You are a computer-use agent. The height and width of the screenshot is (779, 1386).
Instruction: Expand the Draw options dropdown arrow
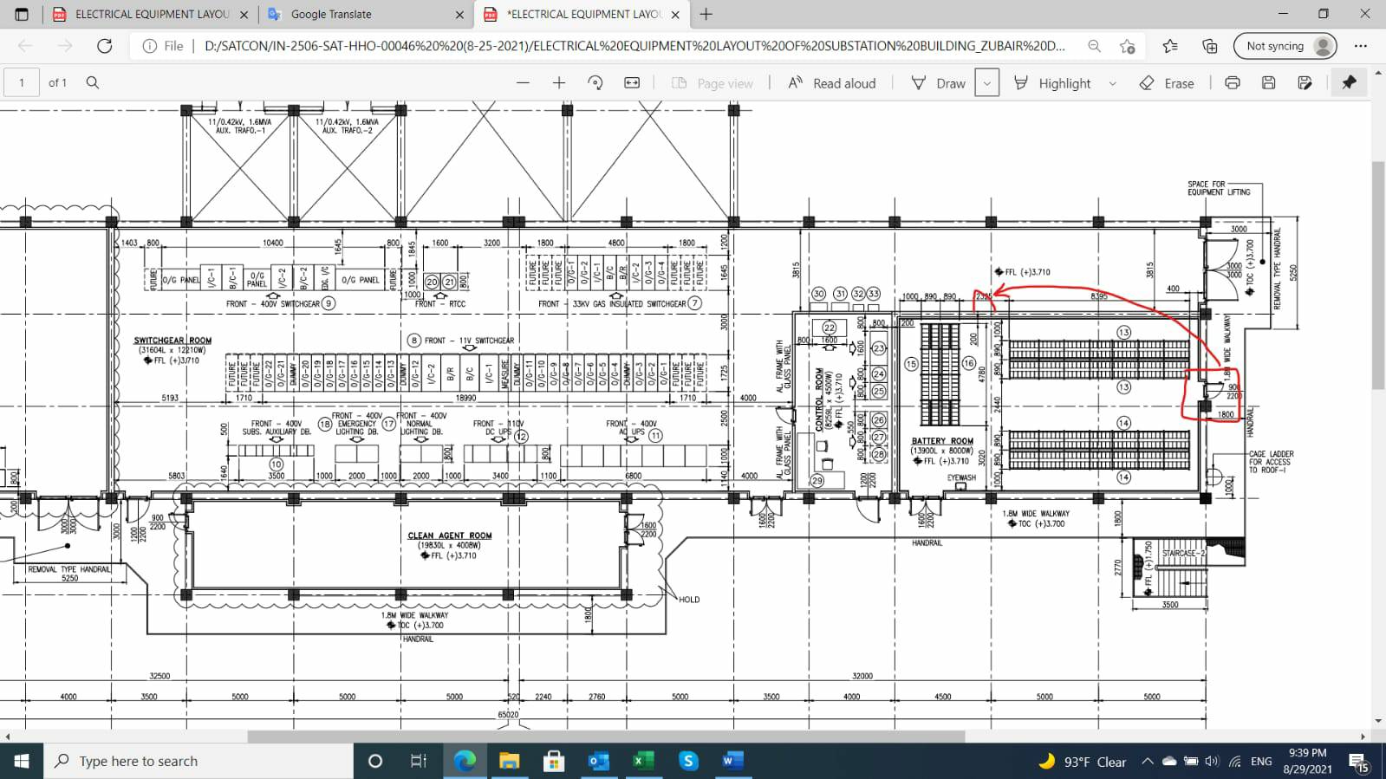pos(986,83)
